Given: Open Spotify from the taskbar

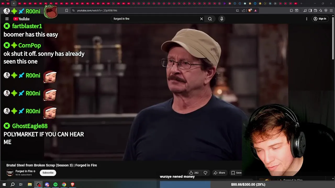Looking at the screenshot, I should (55, 184).
